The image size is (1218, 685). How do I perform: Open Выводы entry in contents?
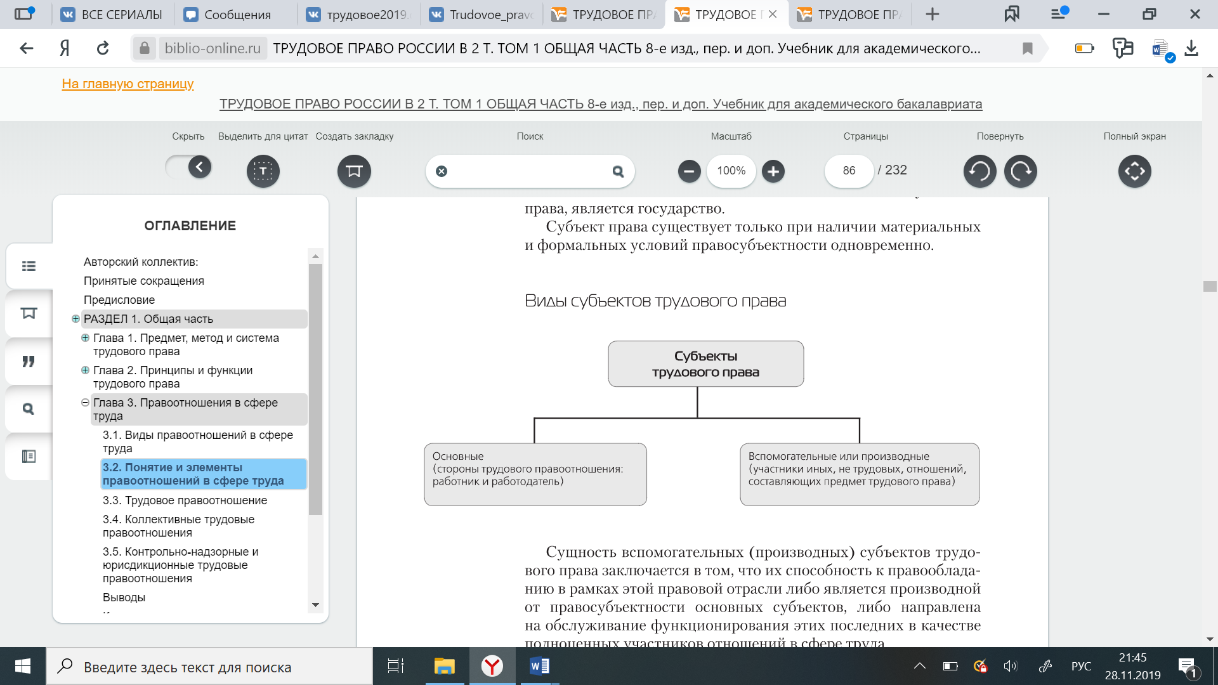124,597
